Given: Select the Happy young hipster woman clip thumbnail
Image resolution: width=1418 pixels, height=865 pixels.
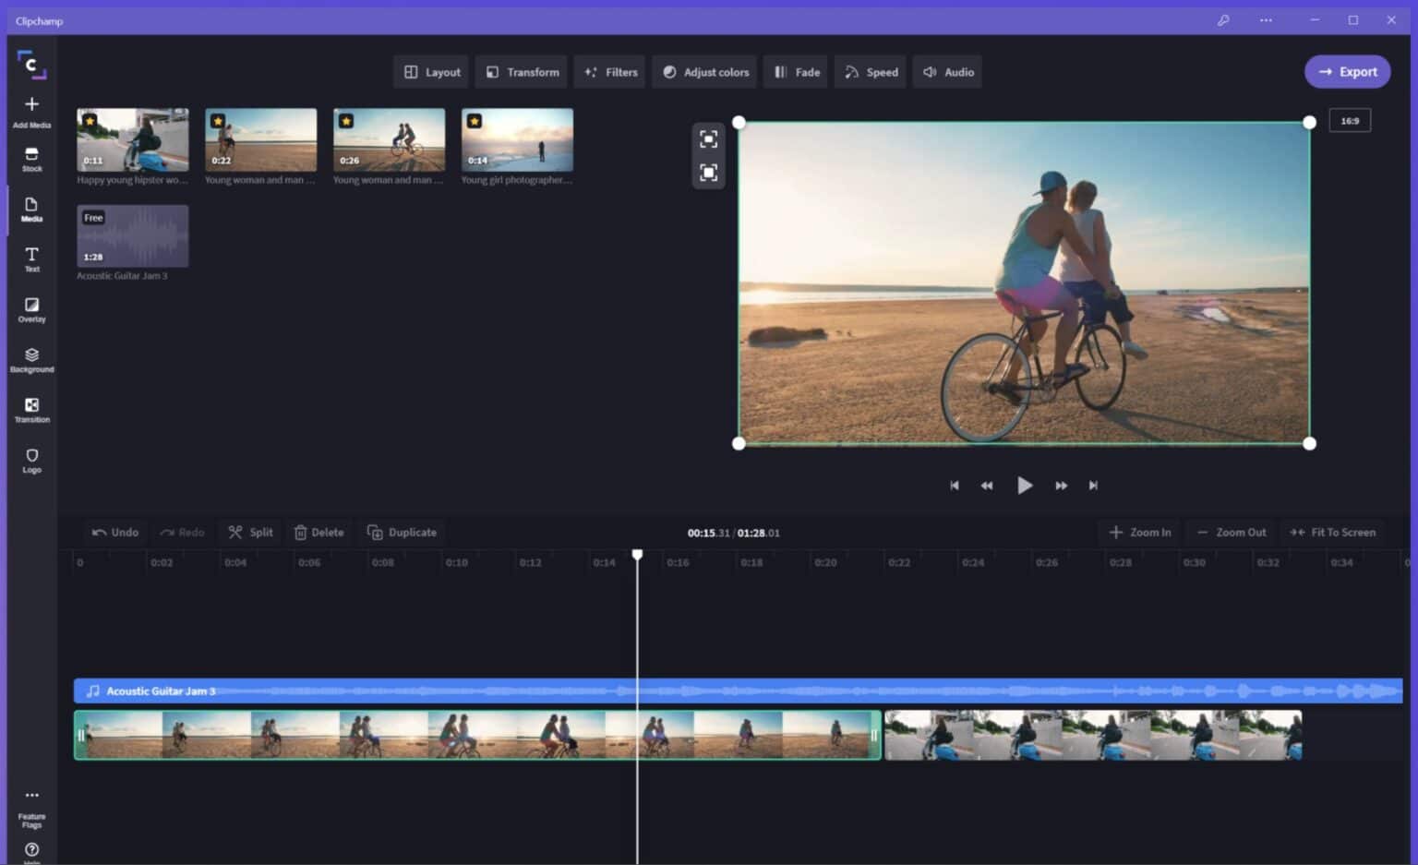Looking at the screenshot, I should (x=133, y=140).
